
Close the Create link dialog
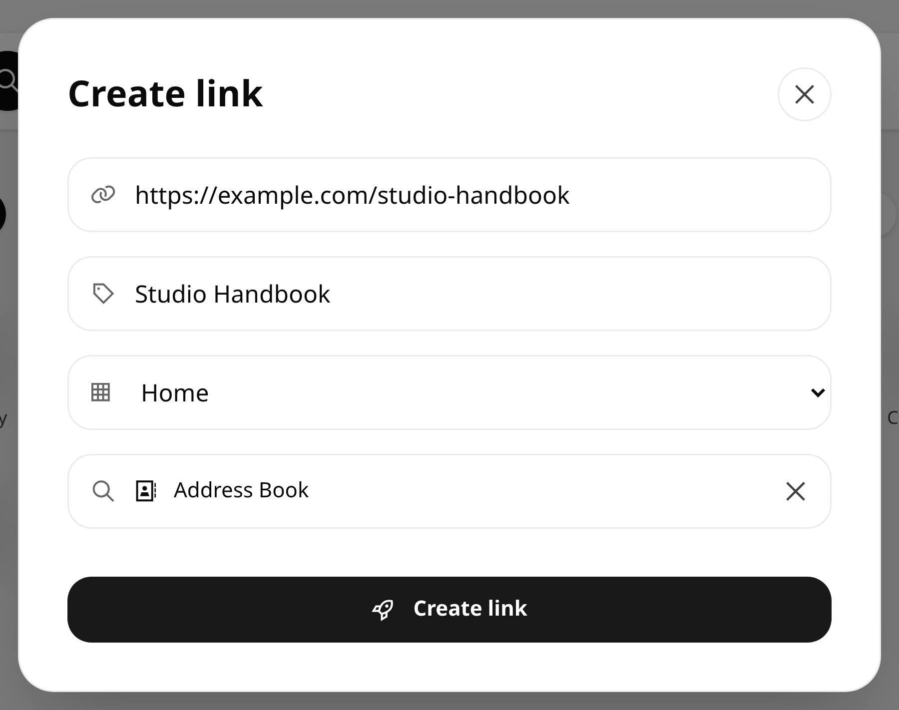point(804,94)
